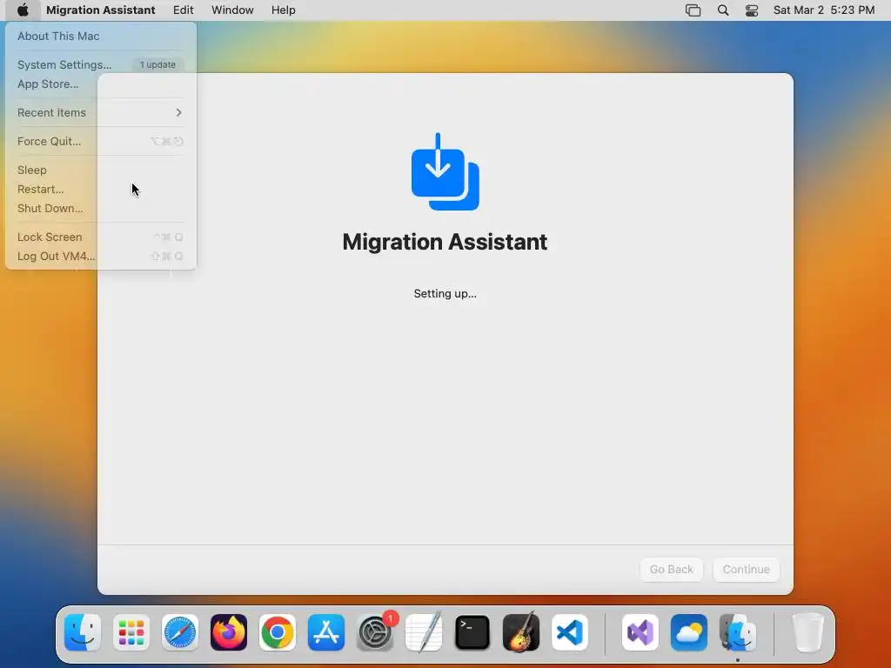
Task: Expand Recent Items submenu arrow
Action: click(178, 112)
